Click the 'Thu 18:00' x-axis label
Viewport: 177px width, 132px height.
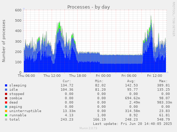click(78, 76)
